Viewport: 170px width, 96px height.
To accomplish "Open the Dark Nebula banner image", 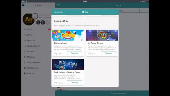I will (x=68, y=64).
